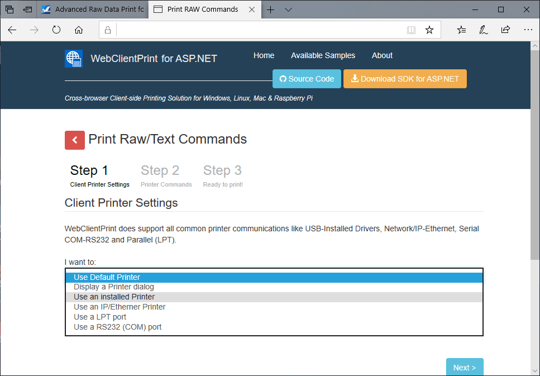Jump to Step 3 Ready to print
Image resolution: width=540 pixels, height=376 pixels.
223,176
